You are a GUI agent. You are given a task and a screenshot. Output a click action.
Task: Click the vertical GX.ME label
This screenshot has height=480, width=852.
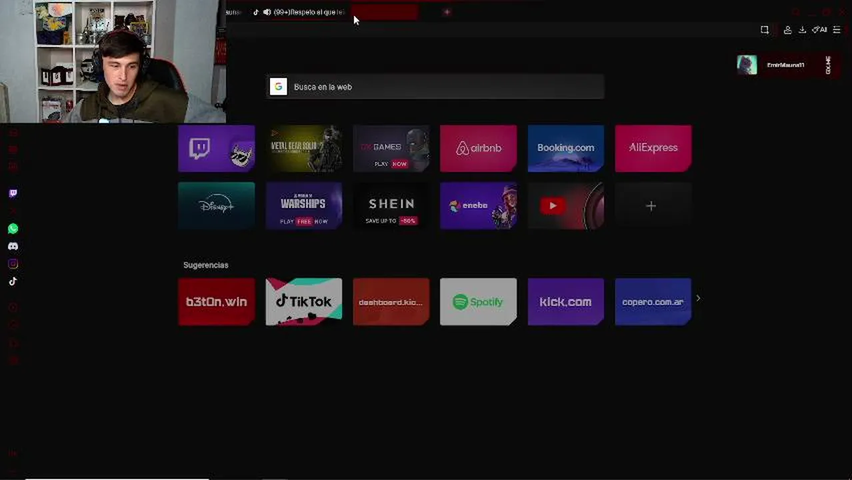pyautogui.click(x=828, y=65)
